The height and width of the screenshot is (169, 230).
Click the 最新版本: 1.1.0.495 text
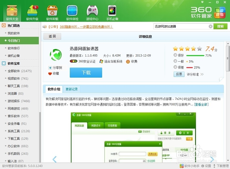83,56
